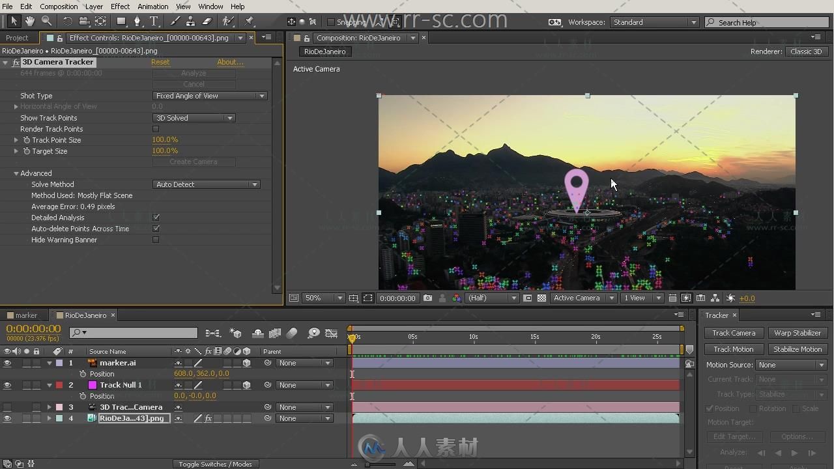Viewport: 834px width, 469px height.
Task: Toggle 3D layer switch for marker.ai
Action: point(246,363)
